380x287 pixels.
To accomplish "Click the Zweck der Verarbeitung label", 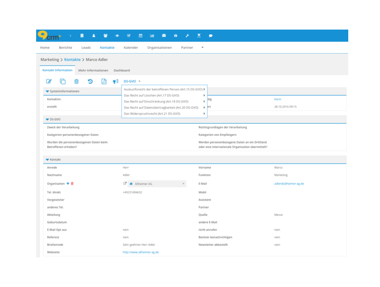I will (x=64, y=127).
